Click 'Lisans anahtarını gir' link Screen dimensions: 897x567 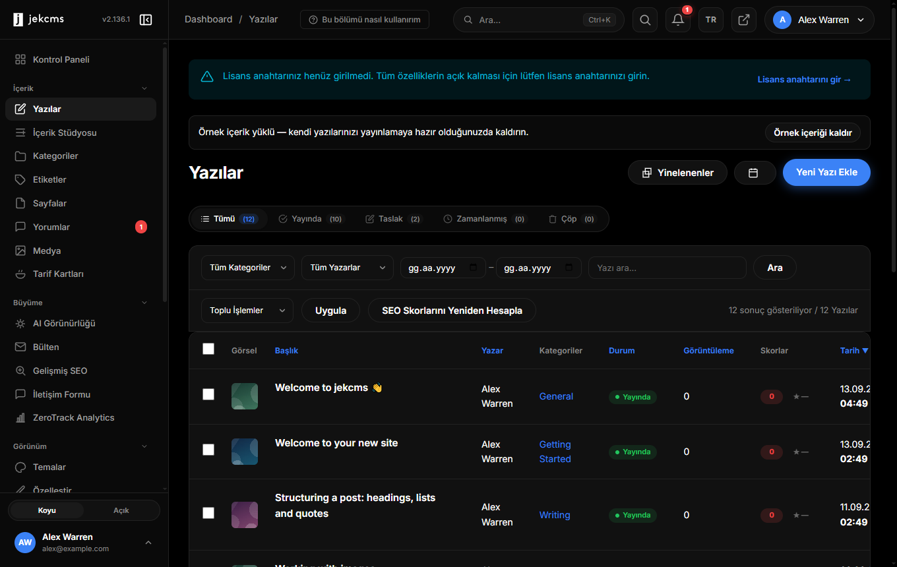tap(805, 80)
